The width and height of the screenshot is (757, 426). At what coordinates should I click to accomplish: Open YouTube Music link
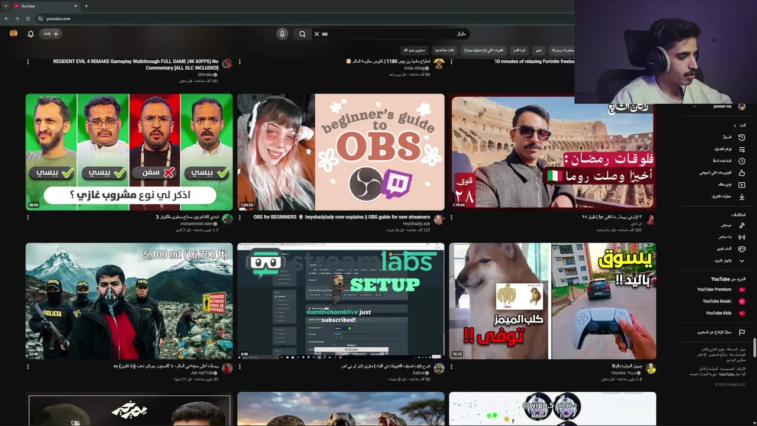tap(723, 301)
